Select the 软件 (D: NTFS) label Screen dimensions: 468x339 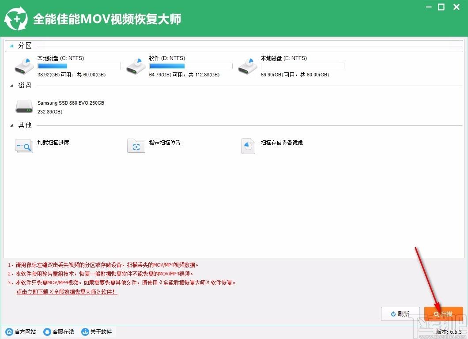pos(167,58)
